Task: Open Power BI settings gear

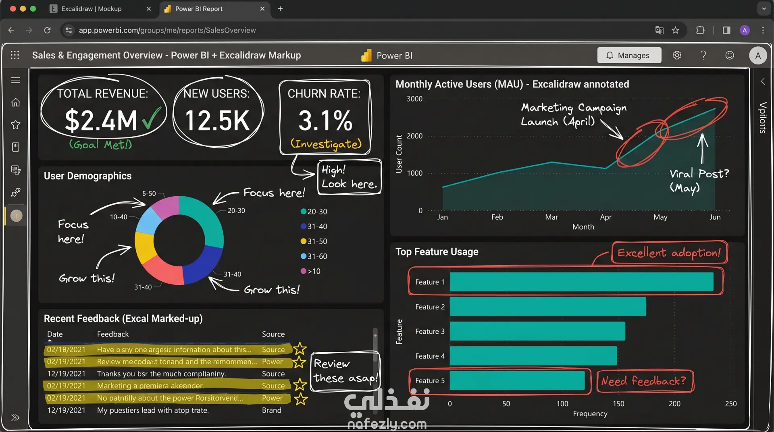Action: coord(677,55)
